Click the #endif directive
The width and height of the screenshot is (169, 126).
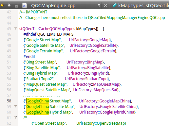(29, 57)
